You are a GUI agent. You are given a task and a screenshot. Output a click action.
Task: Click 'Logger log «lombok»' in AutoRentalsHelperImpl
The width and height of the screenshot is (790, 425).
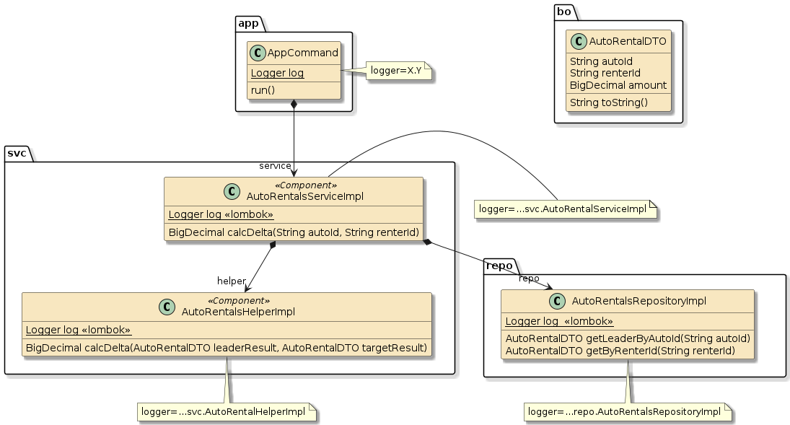78,330
